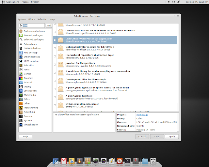Tick Hierarchical repository abstraction layer checkbox
The image size is (209, 167).
click(55, 56)
